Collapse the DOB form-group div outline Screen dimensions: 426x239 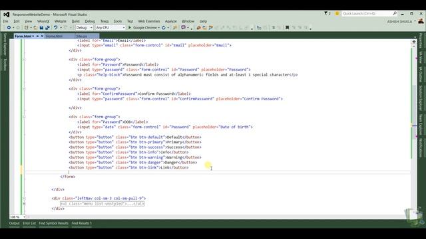(x=24, y=117)
